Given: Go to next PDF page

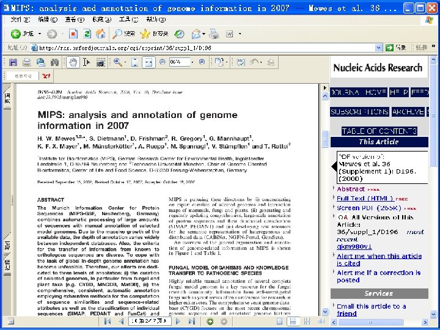Looking at the screenshot, I should pos(178,321).
